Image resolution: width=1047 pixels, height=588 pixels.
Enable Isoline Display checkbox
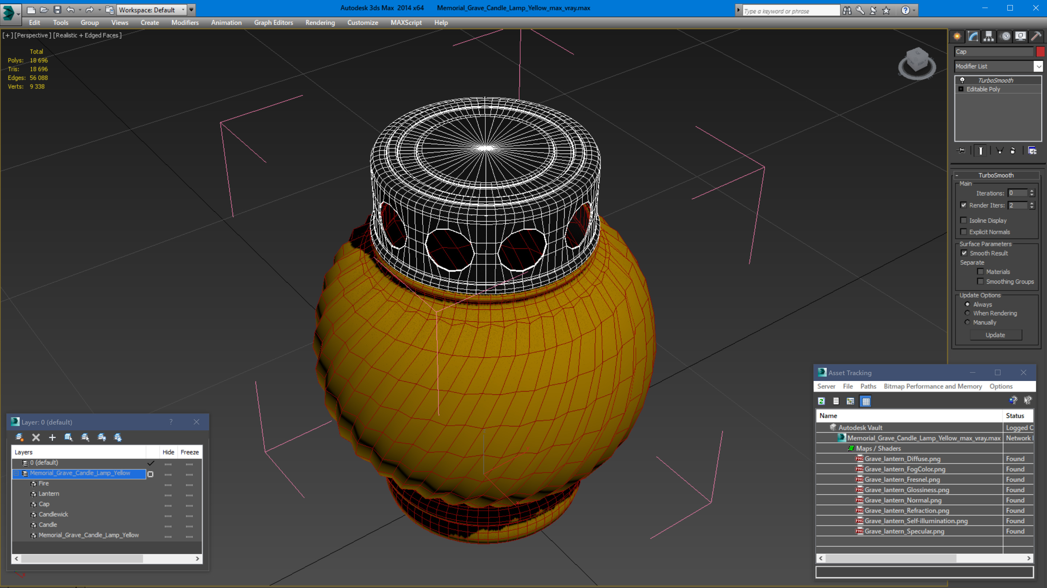point(963,220)
